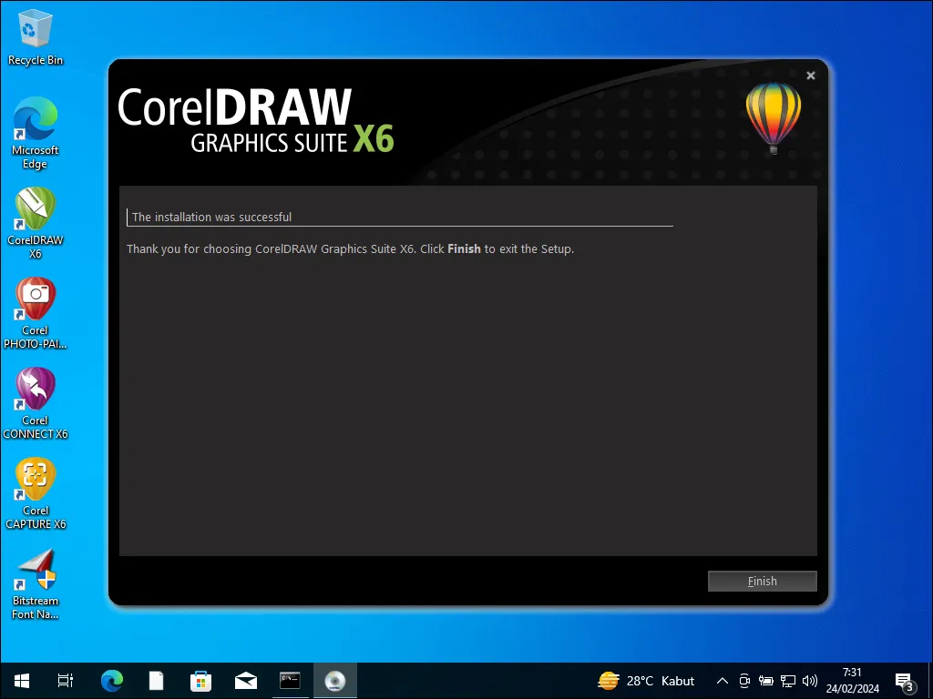933x699 pixels.
Task: View the 28°C Kabut weather widget
Action: click(647, 680)
